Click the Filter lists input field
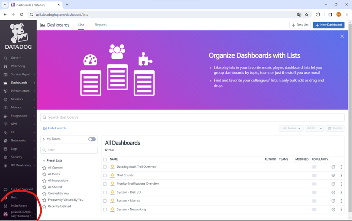 pos(69,150)
